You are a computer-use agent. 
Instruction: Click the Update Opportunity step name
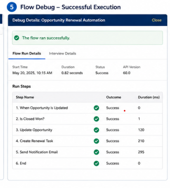[34, 130]
